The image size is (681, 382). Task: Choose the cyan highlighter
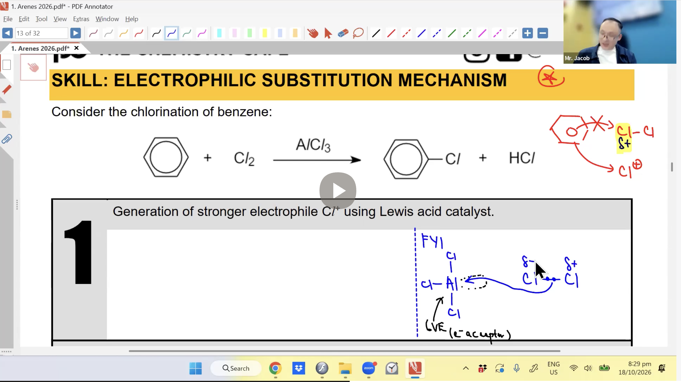[x=219, y=33]
